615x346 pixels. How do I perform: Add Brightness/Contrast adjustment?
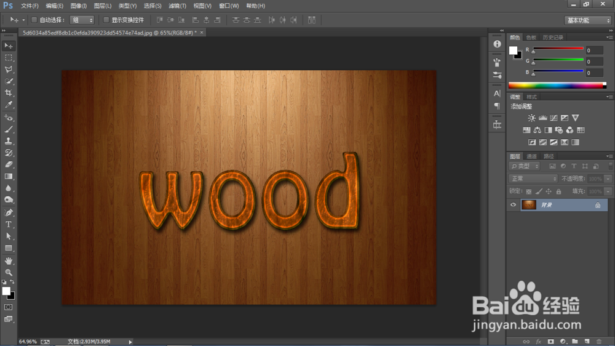[531, 118]
